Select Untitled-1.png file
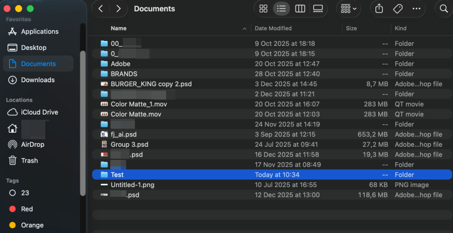This screenshot has width=453, height=233. tap(272, 185)
